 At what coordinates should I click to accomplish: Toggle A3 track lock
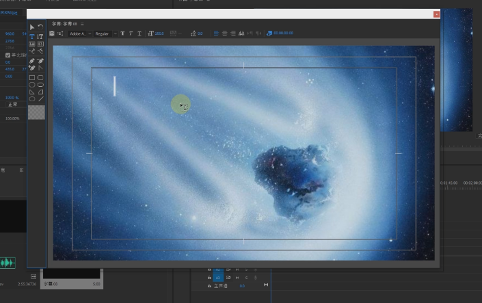(209, 278)
